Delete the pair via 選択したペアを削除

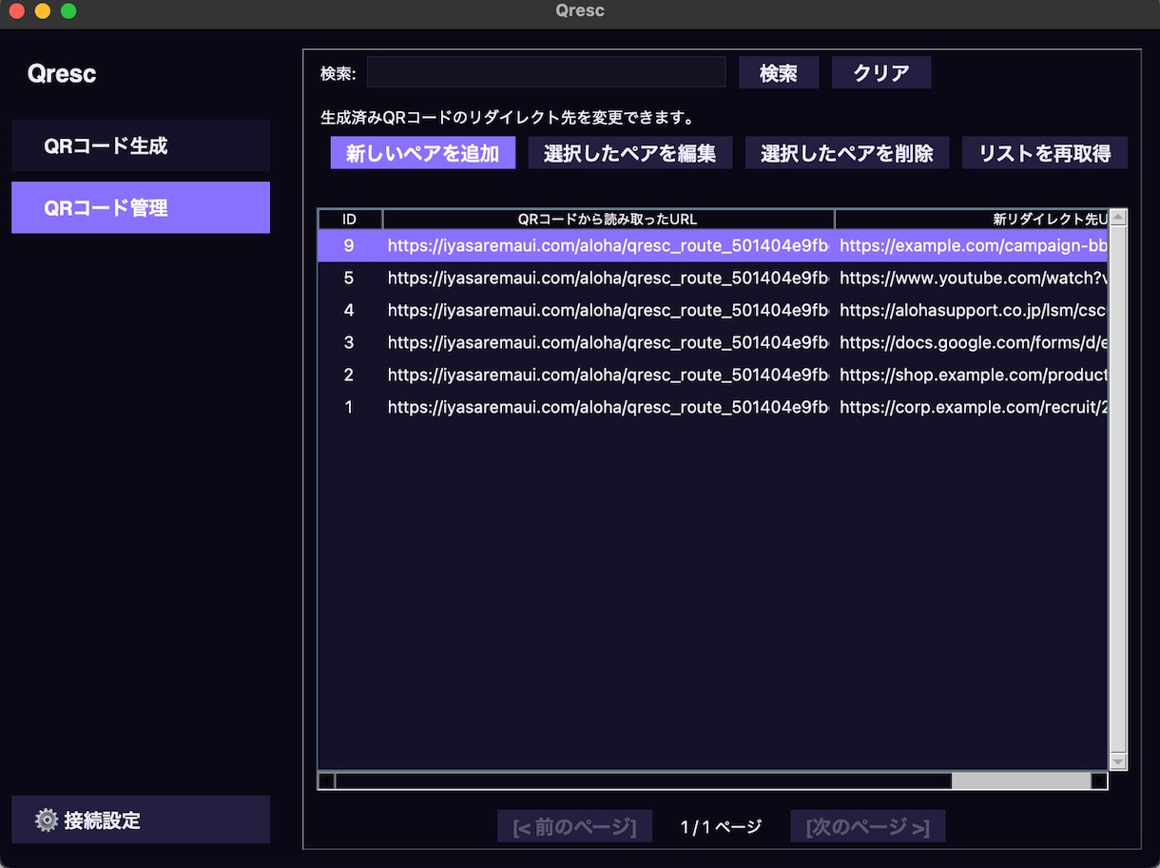point(847,153)
